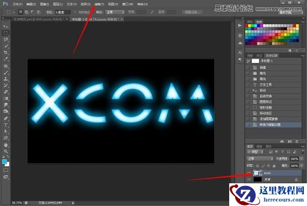Select the Path Selection tool
Viewport: 307px width, 206px height.
pyautogui.click(x=6, y=132)
